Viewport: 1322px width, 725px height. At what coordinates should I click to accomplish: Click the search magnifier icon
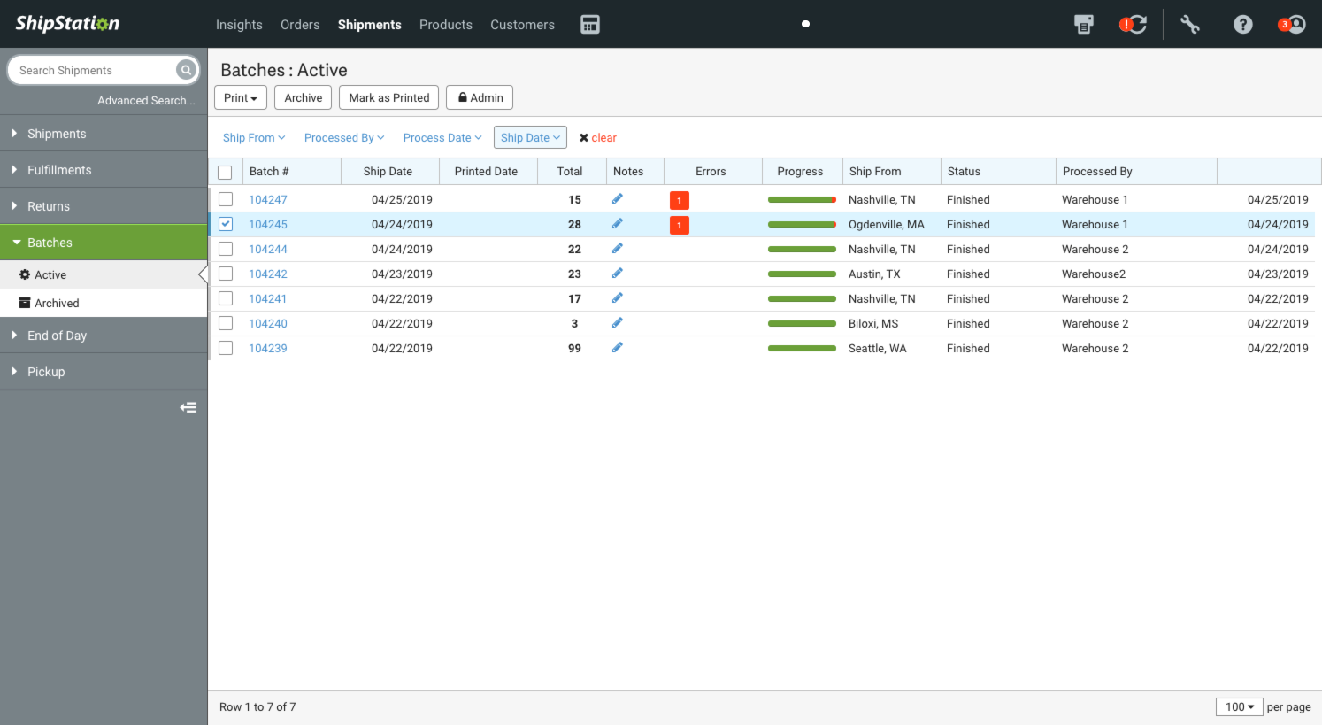185,70
